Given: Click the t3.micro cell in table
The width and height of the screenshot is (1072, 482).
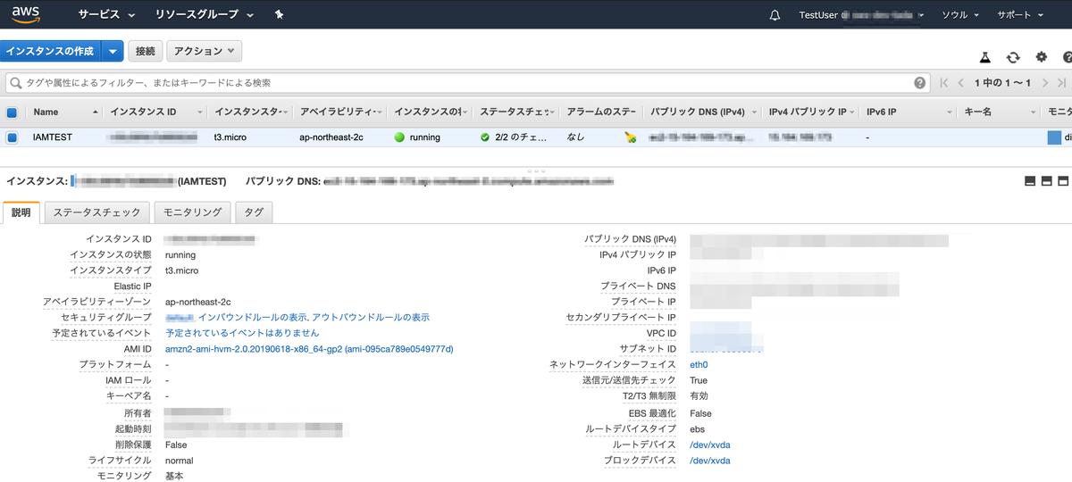Looking at the screenshot, I should [230, 138].
